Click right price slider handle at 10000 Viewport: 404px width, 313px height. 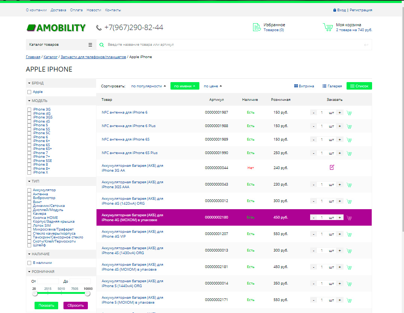pos(87,294)
